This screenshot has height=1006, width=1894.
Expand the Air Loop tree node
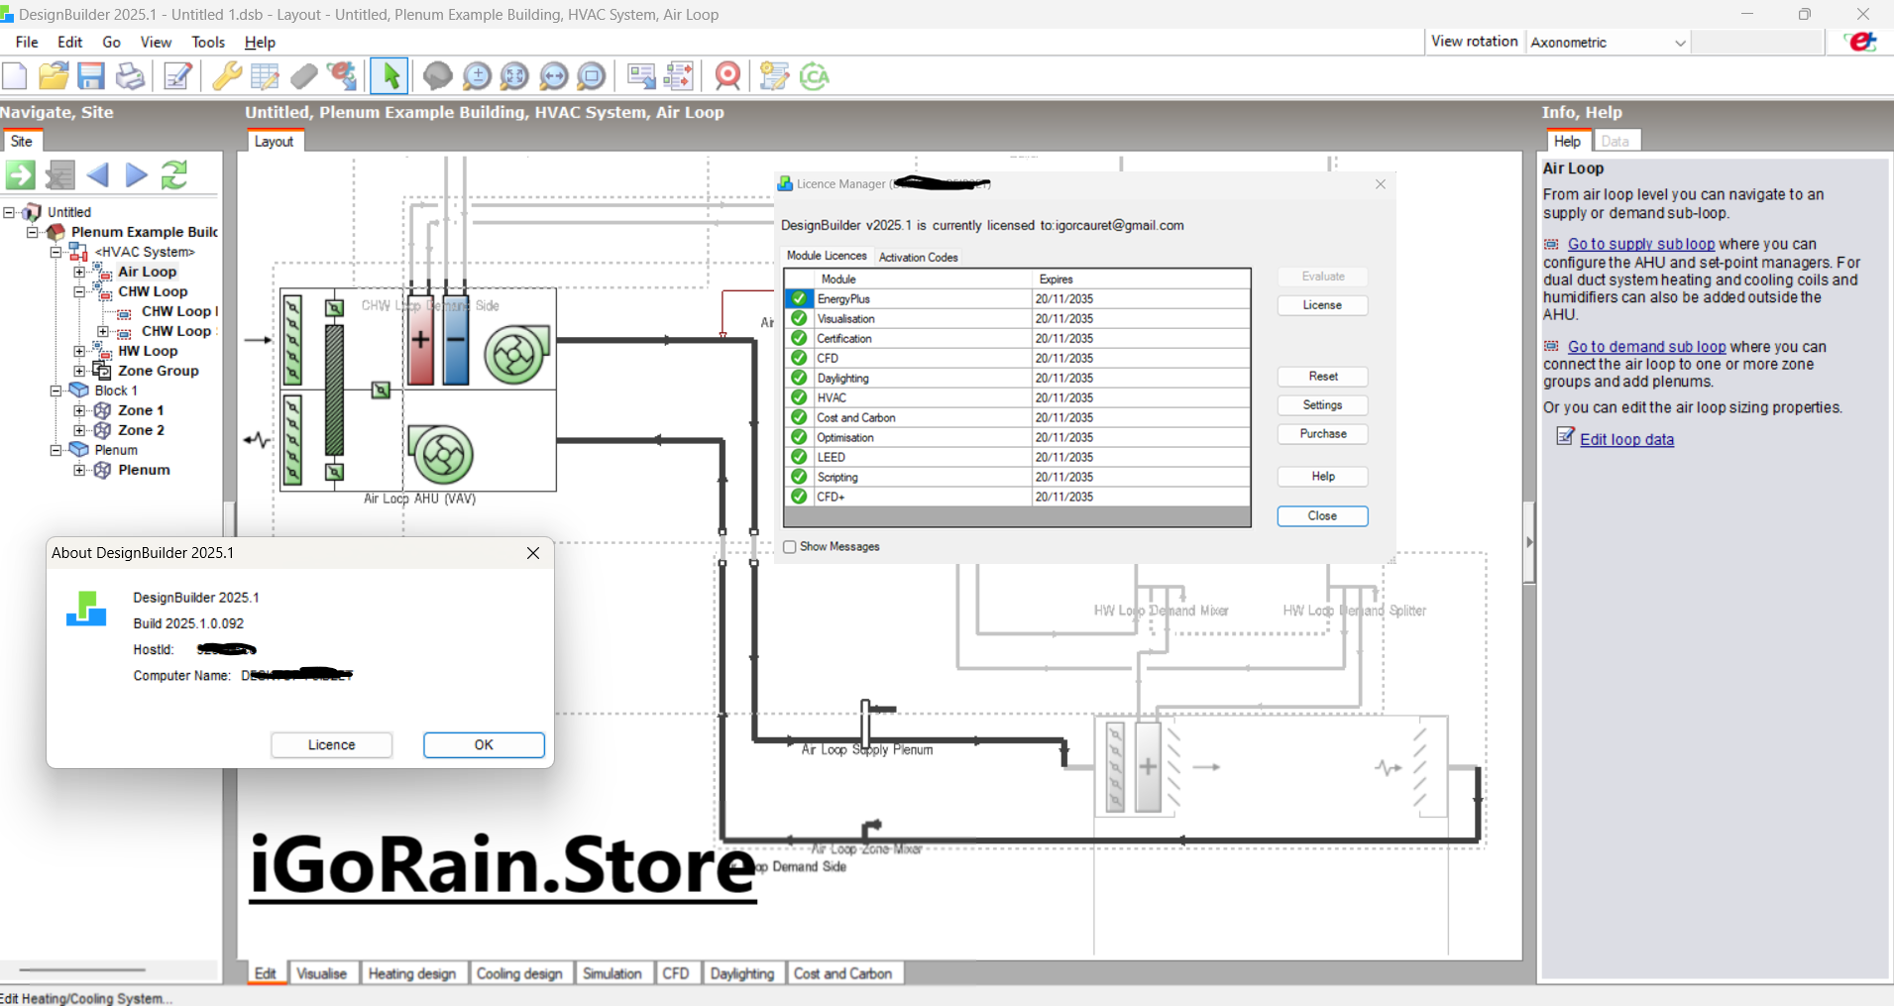(79, 272)
